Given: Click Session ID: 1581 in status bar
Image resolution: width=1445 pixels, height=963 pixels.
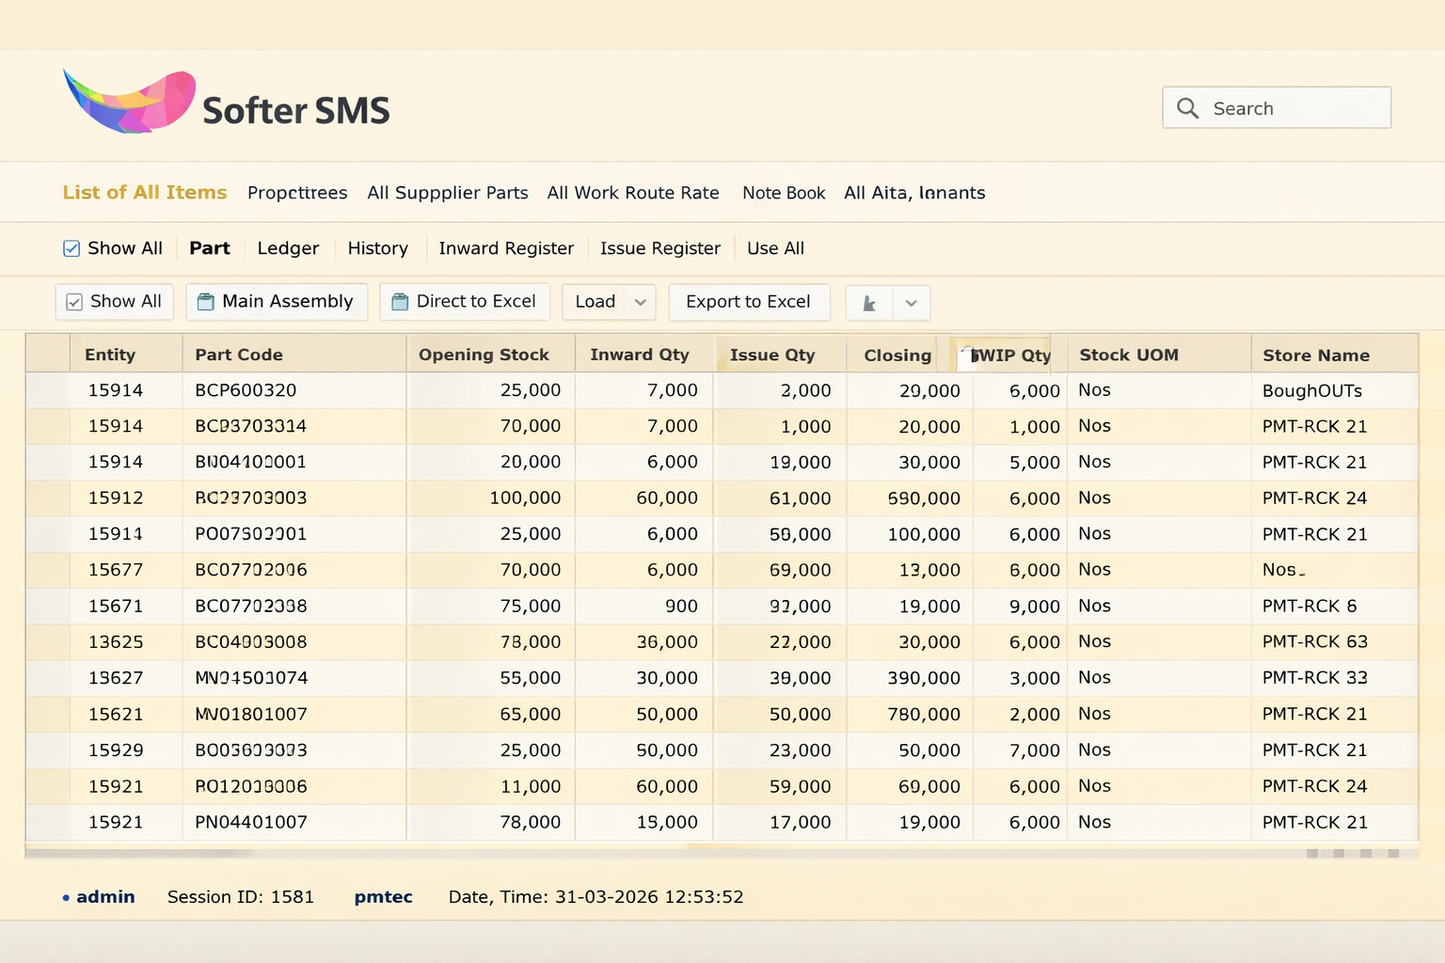Looking at the screenshot, I should click(x=241, y=897).
